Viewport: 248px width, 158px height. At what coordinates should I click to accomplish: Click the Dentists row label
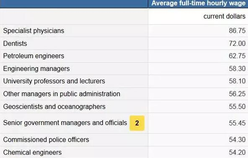(x=15, y=43)
